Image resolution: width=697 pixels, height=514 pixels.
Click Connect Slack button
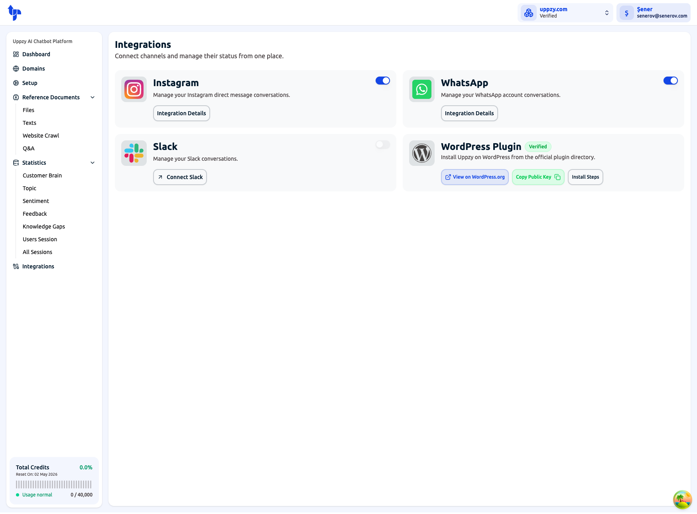coord(180,177)
